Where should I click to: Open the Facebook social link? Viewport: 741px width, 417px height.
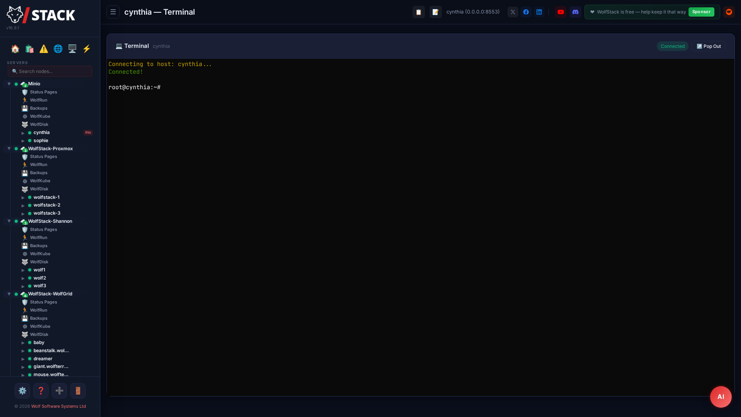(x=526, y=12)
